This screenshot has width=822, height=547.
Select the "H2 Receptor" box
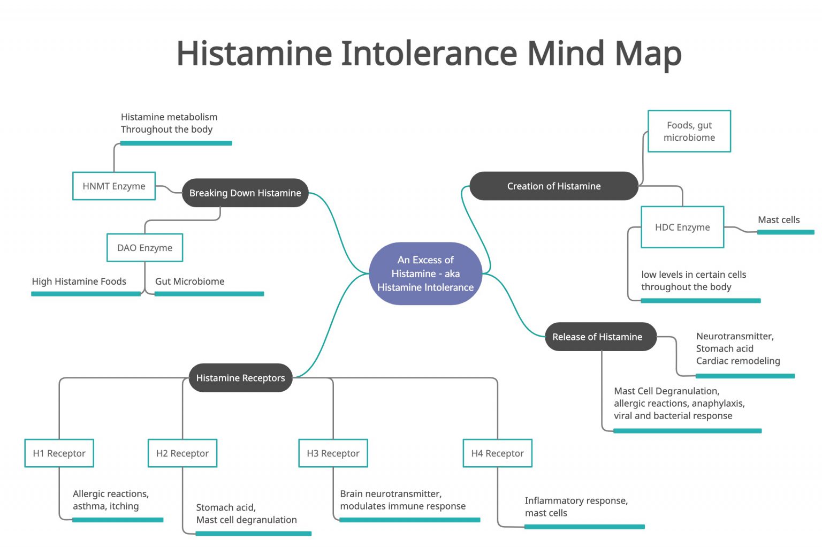(182, 453)
